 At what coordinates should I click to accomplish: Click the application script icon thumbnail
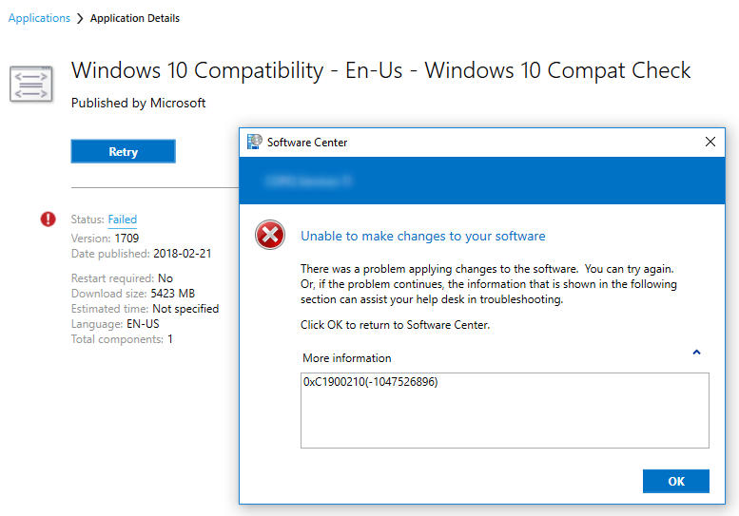click(31, 85)
